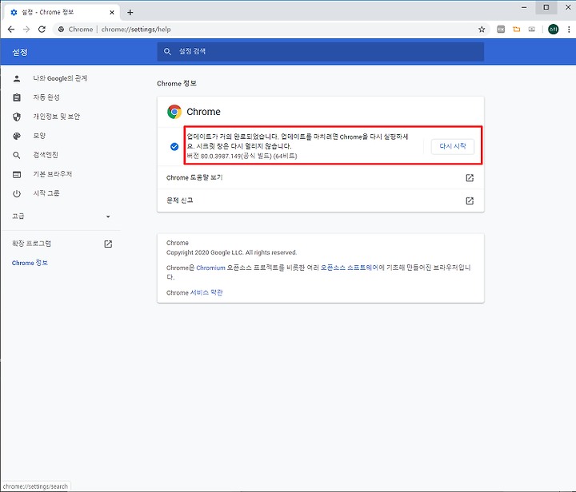
Task: Restore down the Chrome window
Action: pos(546,7)
